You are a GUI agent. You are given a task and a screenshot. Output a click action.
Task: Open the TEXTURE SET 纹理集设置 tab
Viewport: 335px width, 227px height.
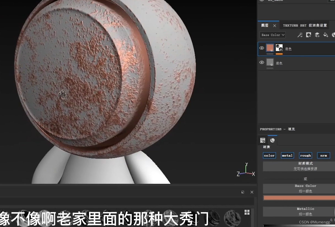(x=305, y=25)
